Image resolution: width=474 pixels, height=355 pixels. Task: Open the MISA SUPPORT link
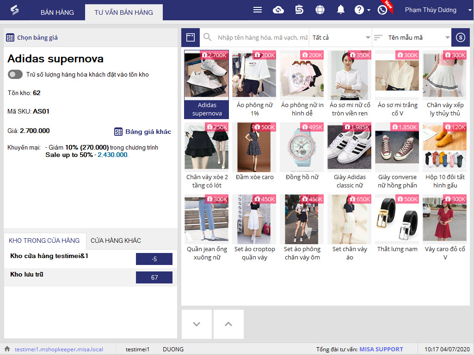click(381, 349)
